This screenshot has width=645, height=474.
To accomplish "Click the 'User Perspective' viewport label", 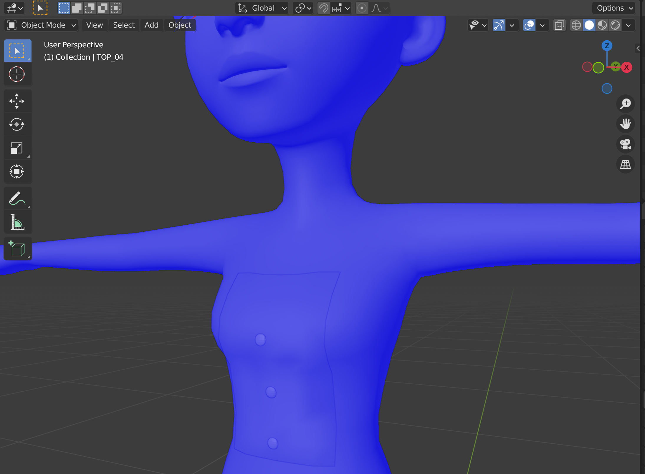I will click(x=74, y=45).
